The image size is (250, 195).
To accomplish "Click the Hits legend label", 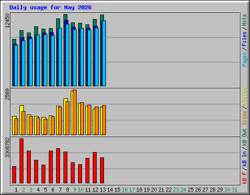I will coord(245,20).
